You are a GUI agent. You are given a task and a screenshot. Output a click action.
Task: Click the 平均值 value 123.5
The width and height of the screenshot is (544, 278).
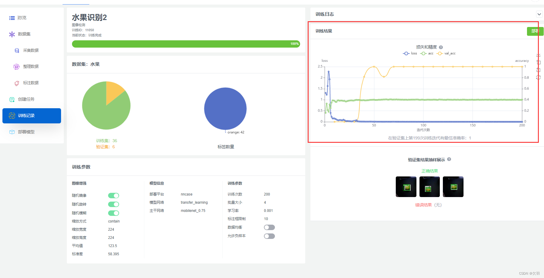click(x=112, y=246)
